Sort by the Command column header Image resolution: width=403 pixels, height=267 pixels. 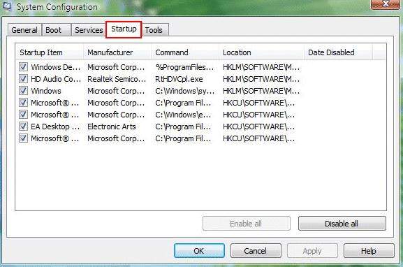click(x=185, y=52)
